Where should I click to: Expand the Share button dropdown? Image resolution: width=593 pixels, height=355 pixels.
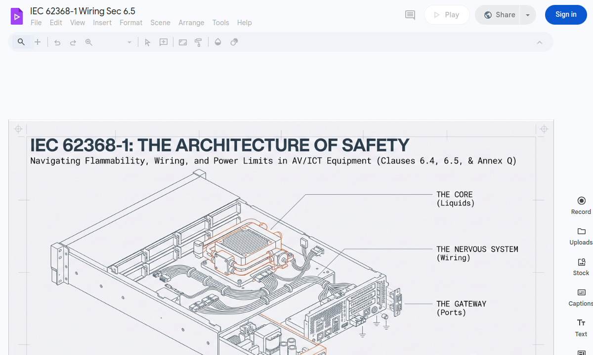point(527,15)
